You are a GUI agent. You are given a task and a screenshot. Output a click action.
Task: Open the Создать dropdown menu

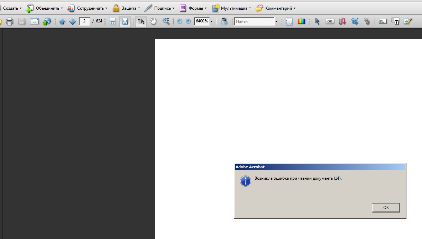pos(10,8)
